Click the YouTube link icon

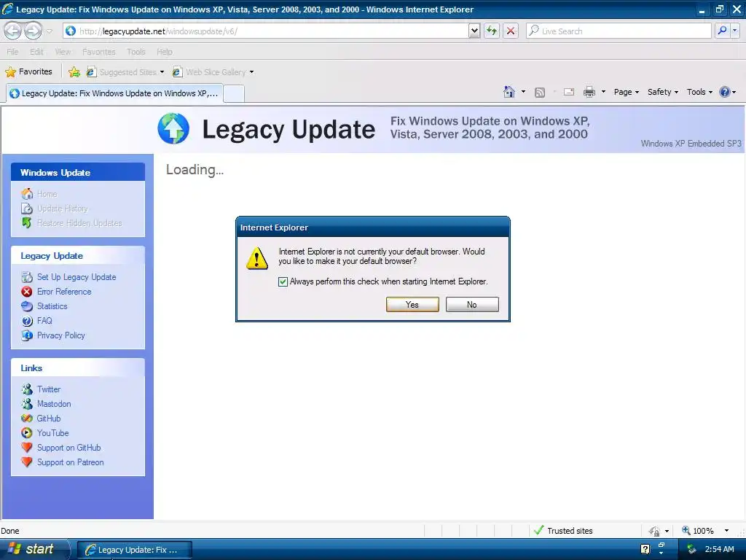[27, 433]
